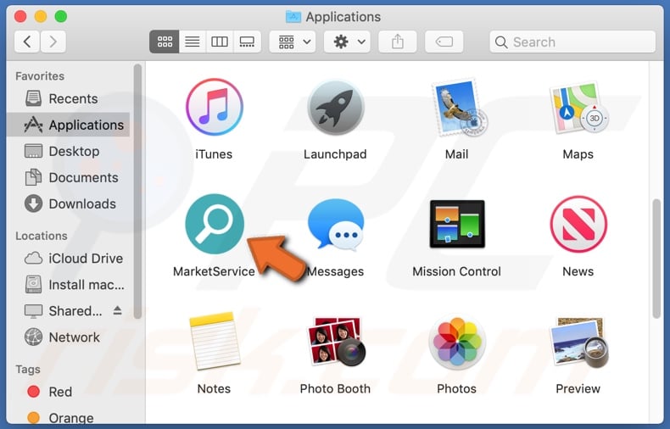
Task: Click the Mission Control name label
Action: (457, 271)
